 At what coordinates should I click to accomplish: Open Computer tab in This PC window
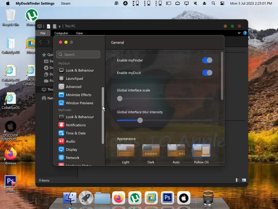tap(61, 33)
